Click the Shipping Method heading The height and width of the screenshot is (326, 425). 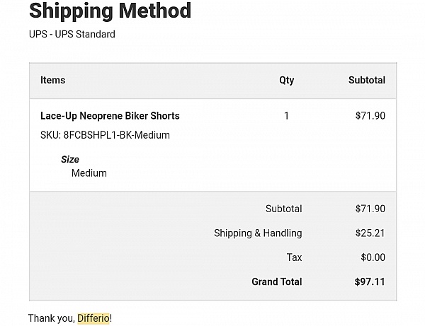pos(110,11)
